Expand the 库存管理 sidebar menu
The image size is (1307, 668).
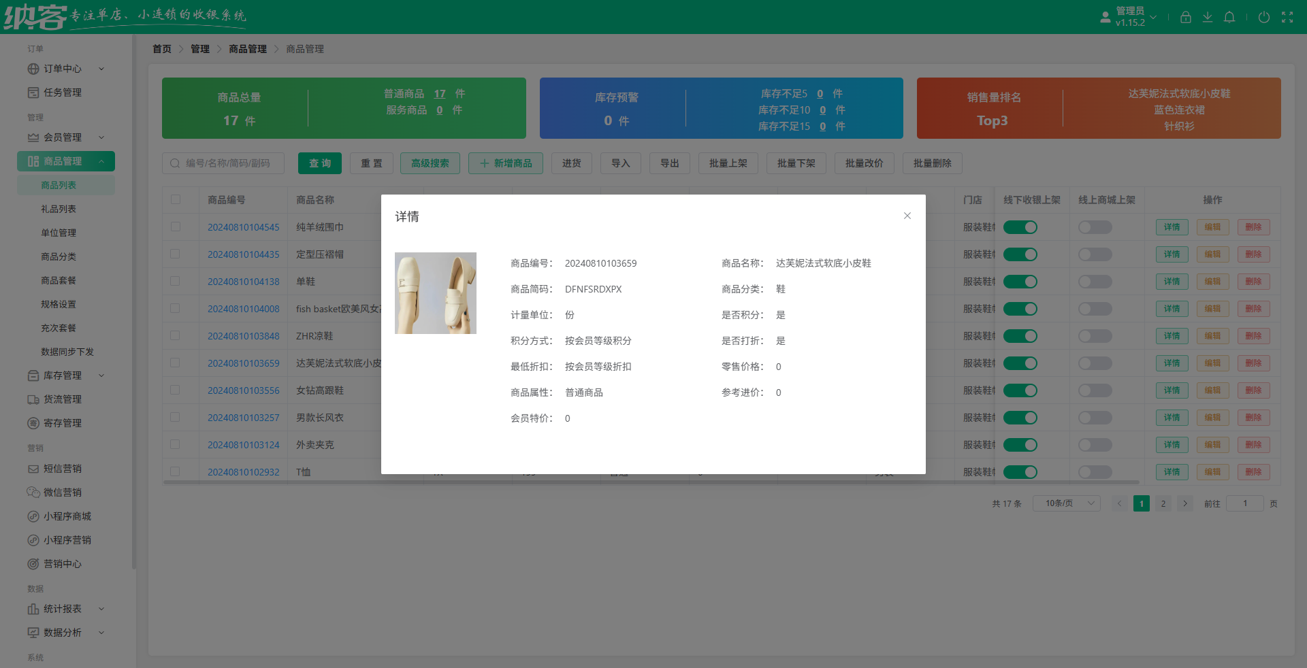(101, 375)
